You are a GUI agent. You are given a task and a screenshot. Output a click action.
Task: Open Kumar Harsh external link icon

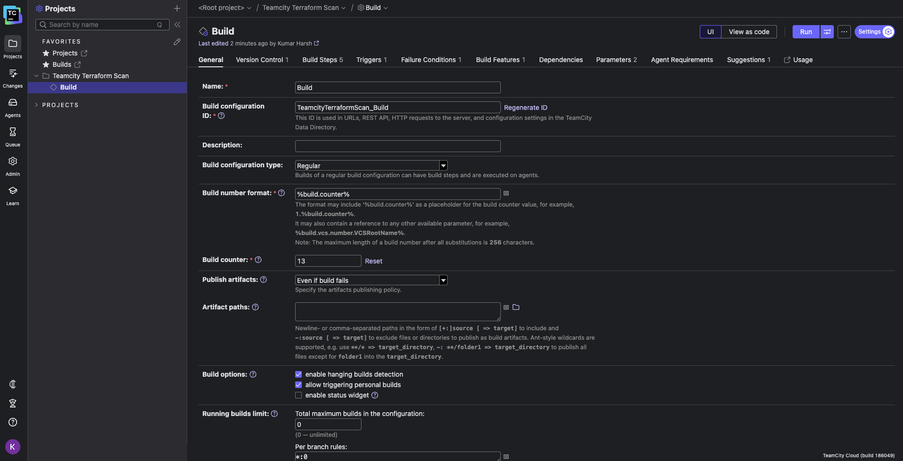(316, 43)
